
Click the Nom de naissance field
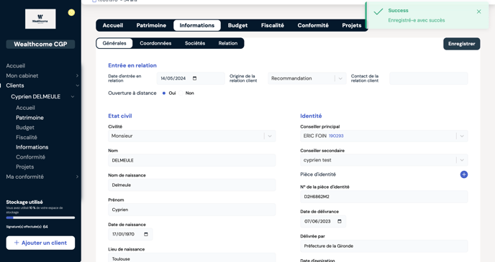192,185
